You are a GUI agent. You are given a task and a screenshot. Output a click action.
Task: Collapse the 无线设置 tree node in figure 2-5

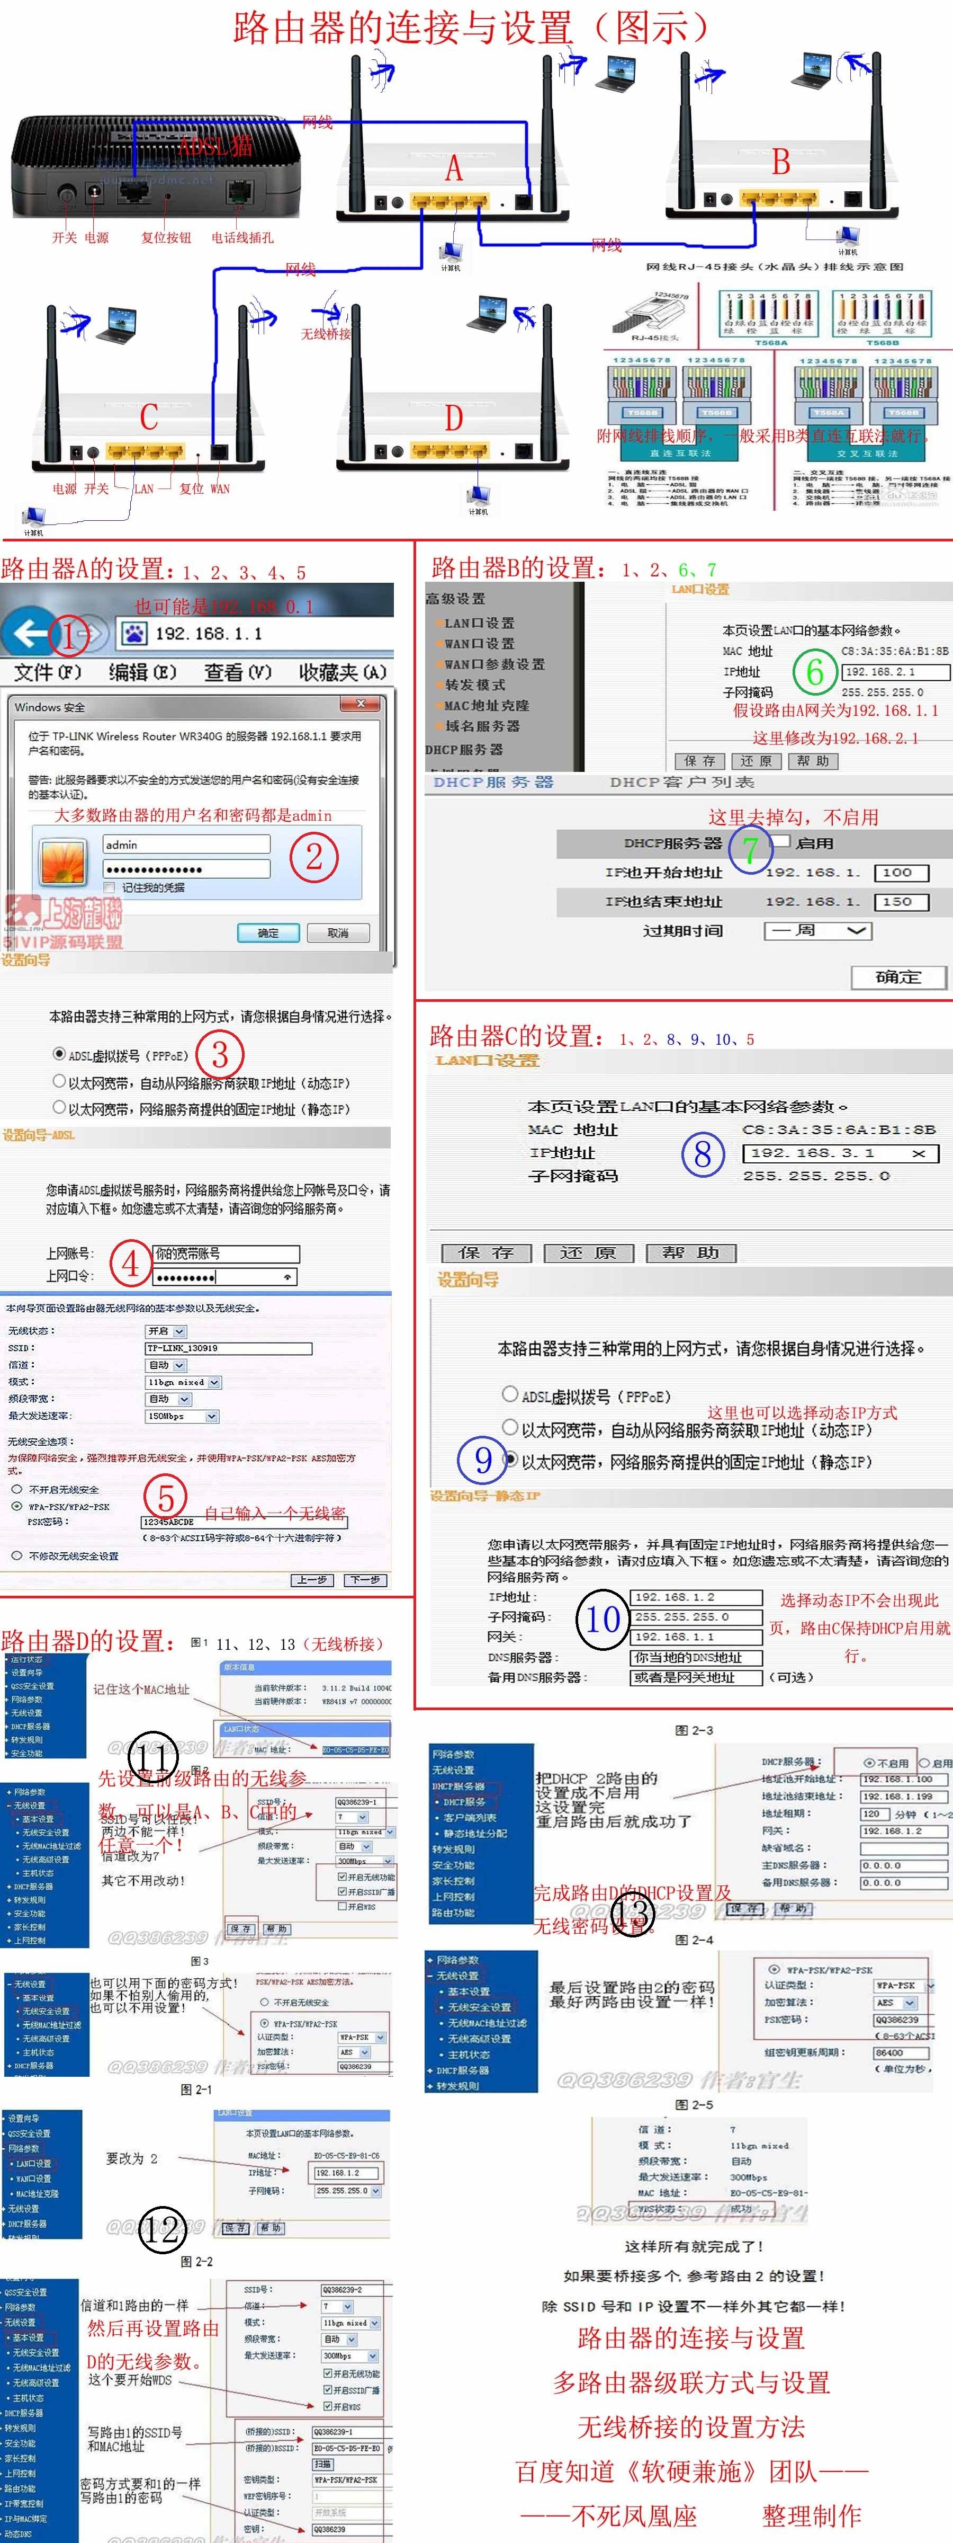click(431, 1976)
